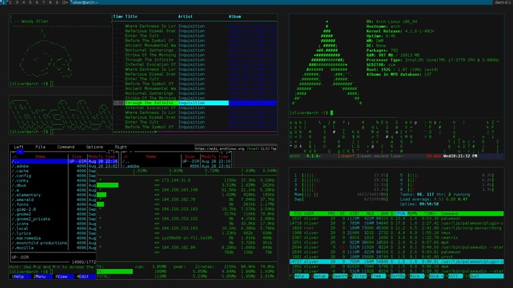Sort htop by the Command column

pos(449,214)
